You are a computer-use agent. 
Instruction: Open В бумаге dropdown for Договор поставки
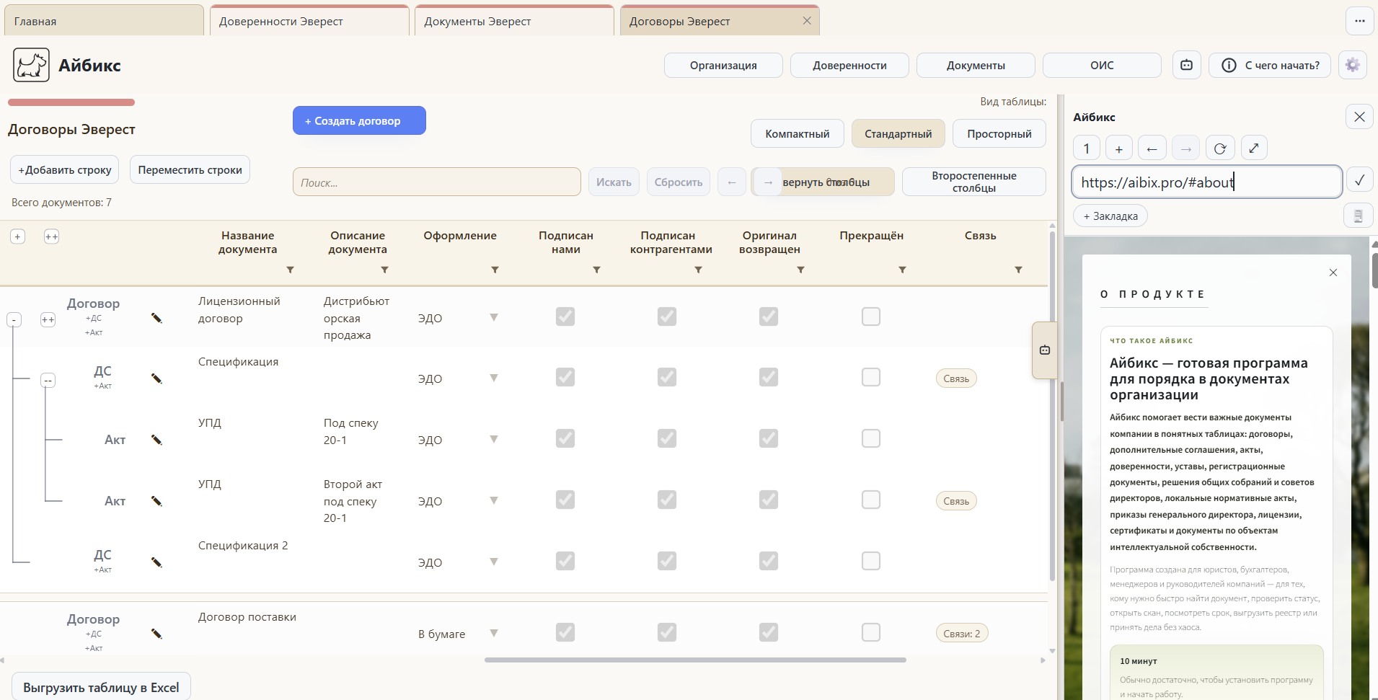pyautogui.click(x=494, y=633)
